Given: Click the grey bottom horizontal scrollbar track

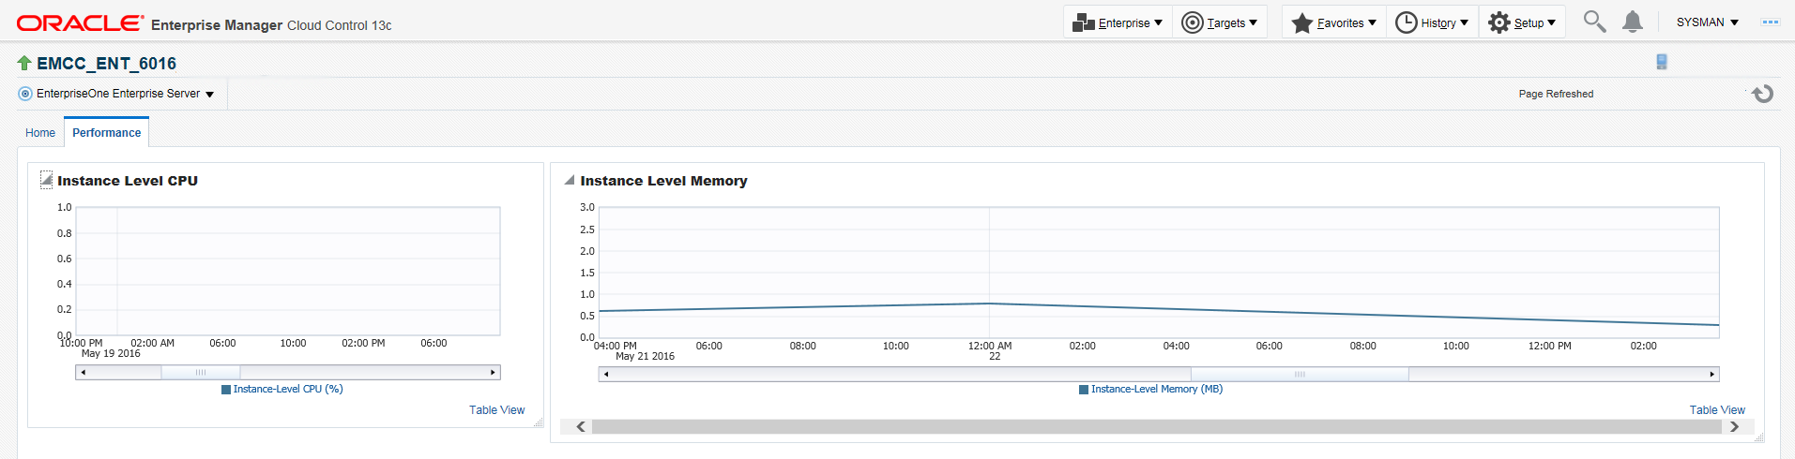Looking at the screenshot, I should (x=1159, y=427).
